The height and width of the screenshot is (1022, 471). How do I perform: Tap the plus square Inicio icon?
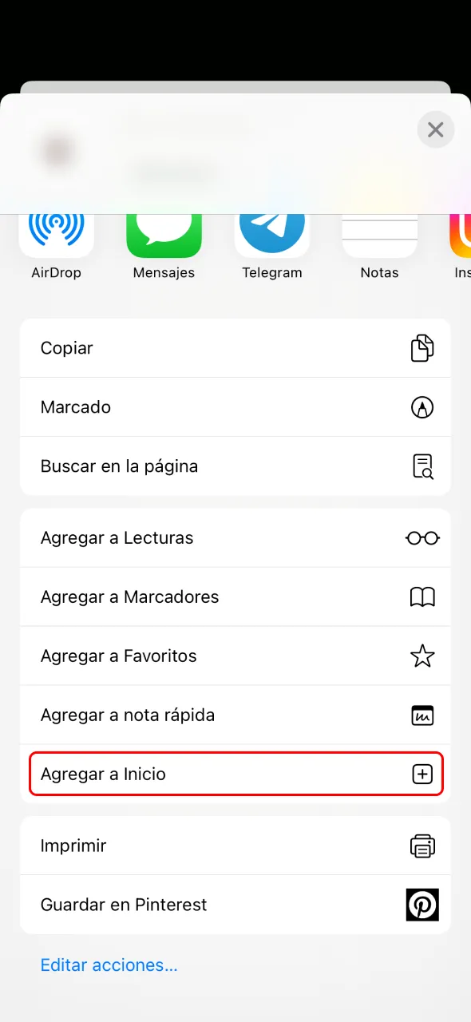(422, 773)
